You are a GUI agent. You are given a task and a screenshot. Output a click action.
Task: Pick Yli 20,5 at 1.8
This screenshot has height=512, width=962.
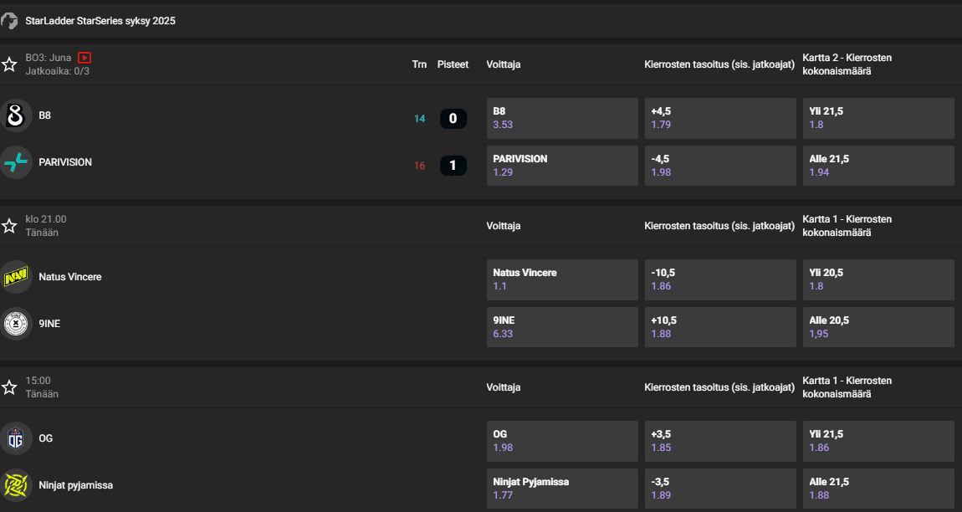click(878, 279)
